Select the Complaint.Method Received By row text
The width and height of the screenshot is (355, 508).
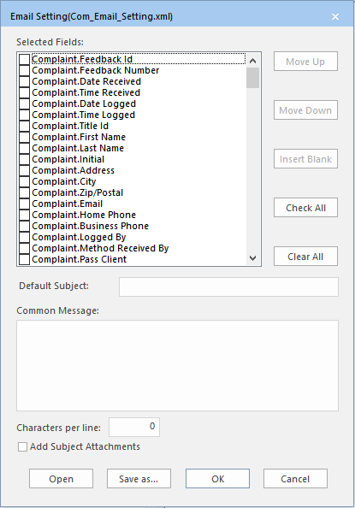click(100, 248)
